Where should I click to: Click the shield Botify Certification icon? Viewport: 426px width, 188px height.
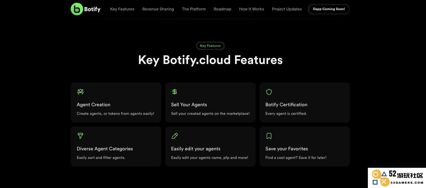[x=269, y=92]
